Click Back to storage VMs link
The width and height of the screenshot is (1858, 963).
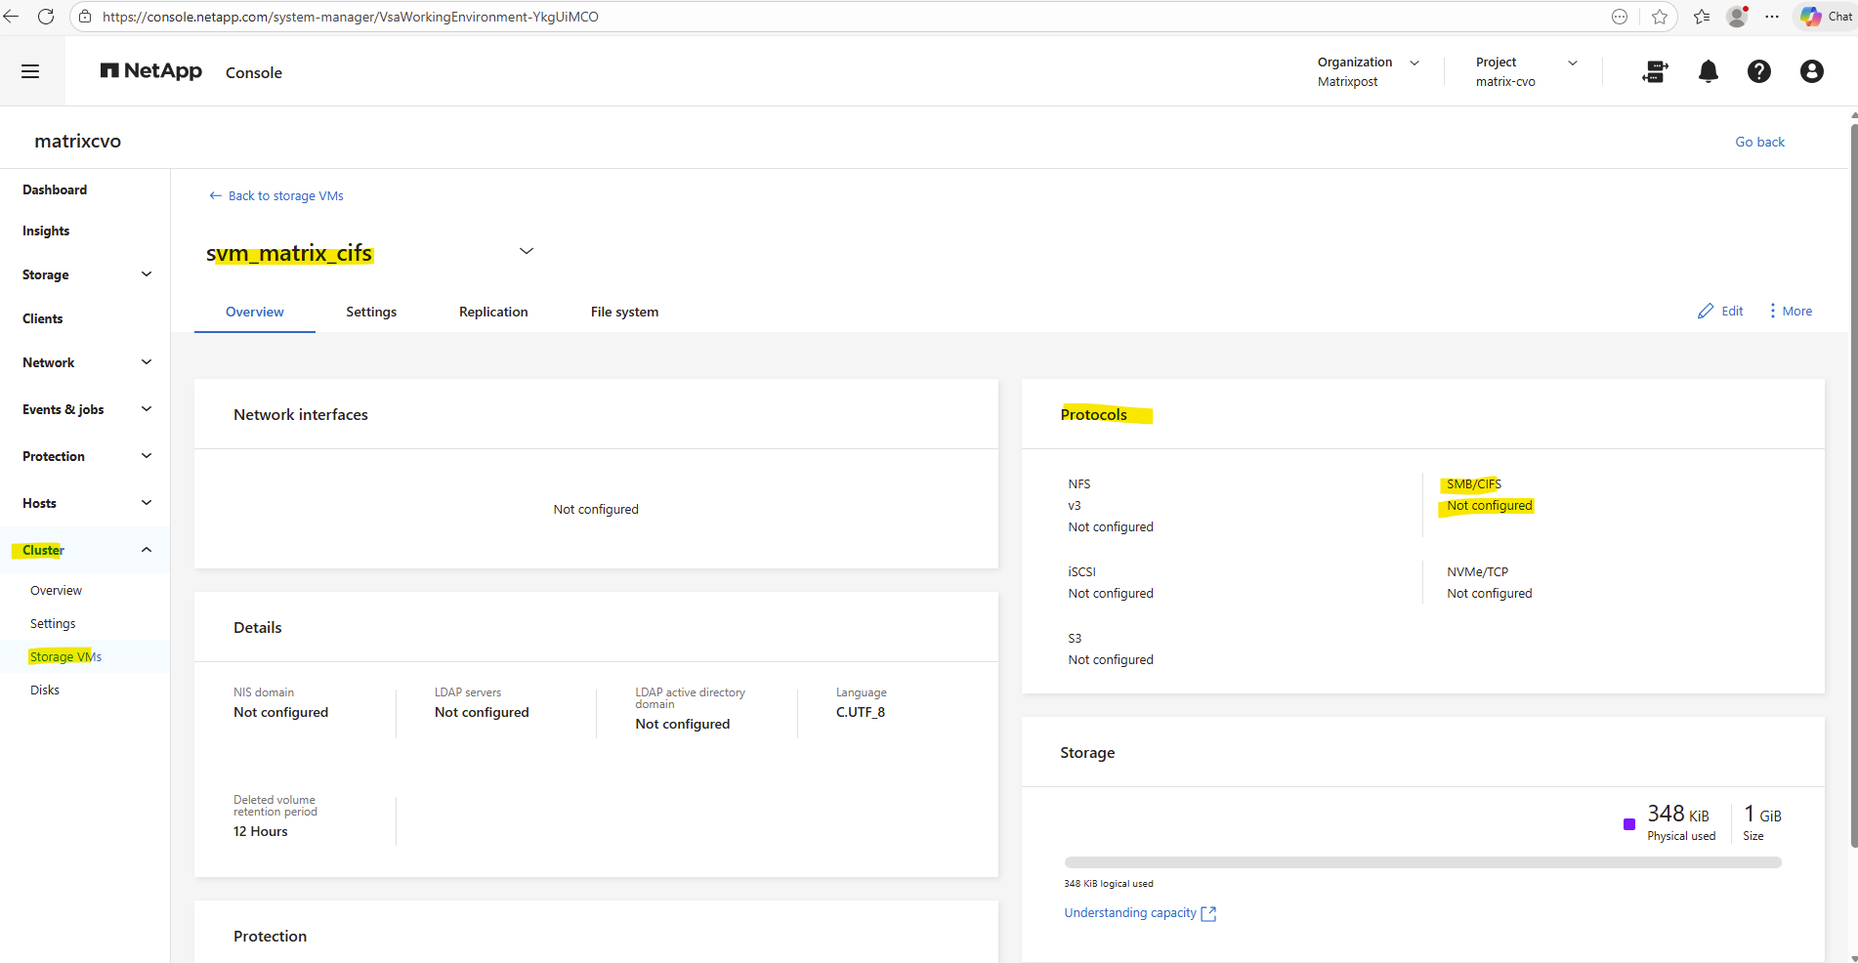pyautogui.click(x=276, y=195)
